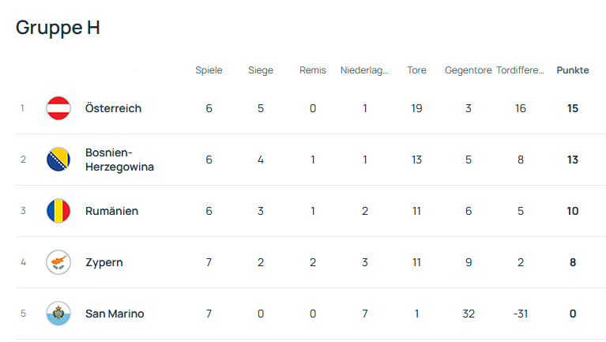Click the Cyprus flag icon

click(58, 262)
